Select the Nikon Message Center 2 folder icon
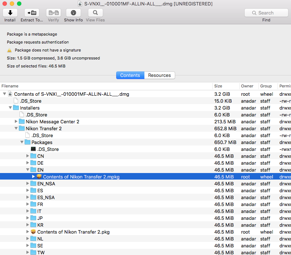 coord(22,122)
